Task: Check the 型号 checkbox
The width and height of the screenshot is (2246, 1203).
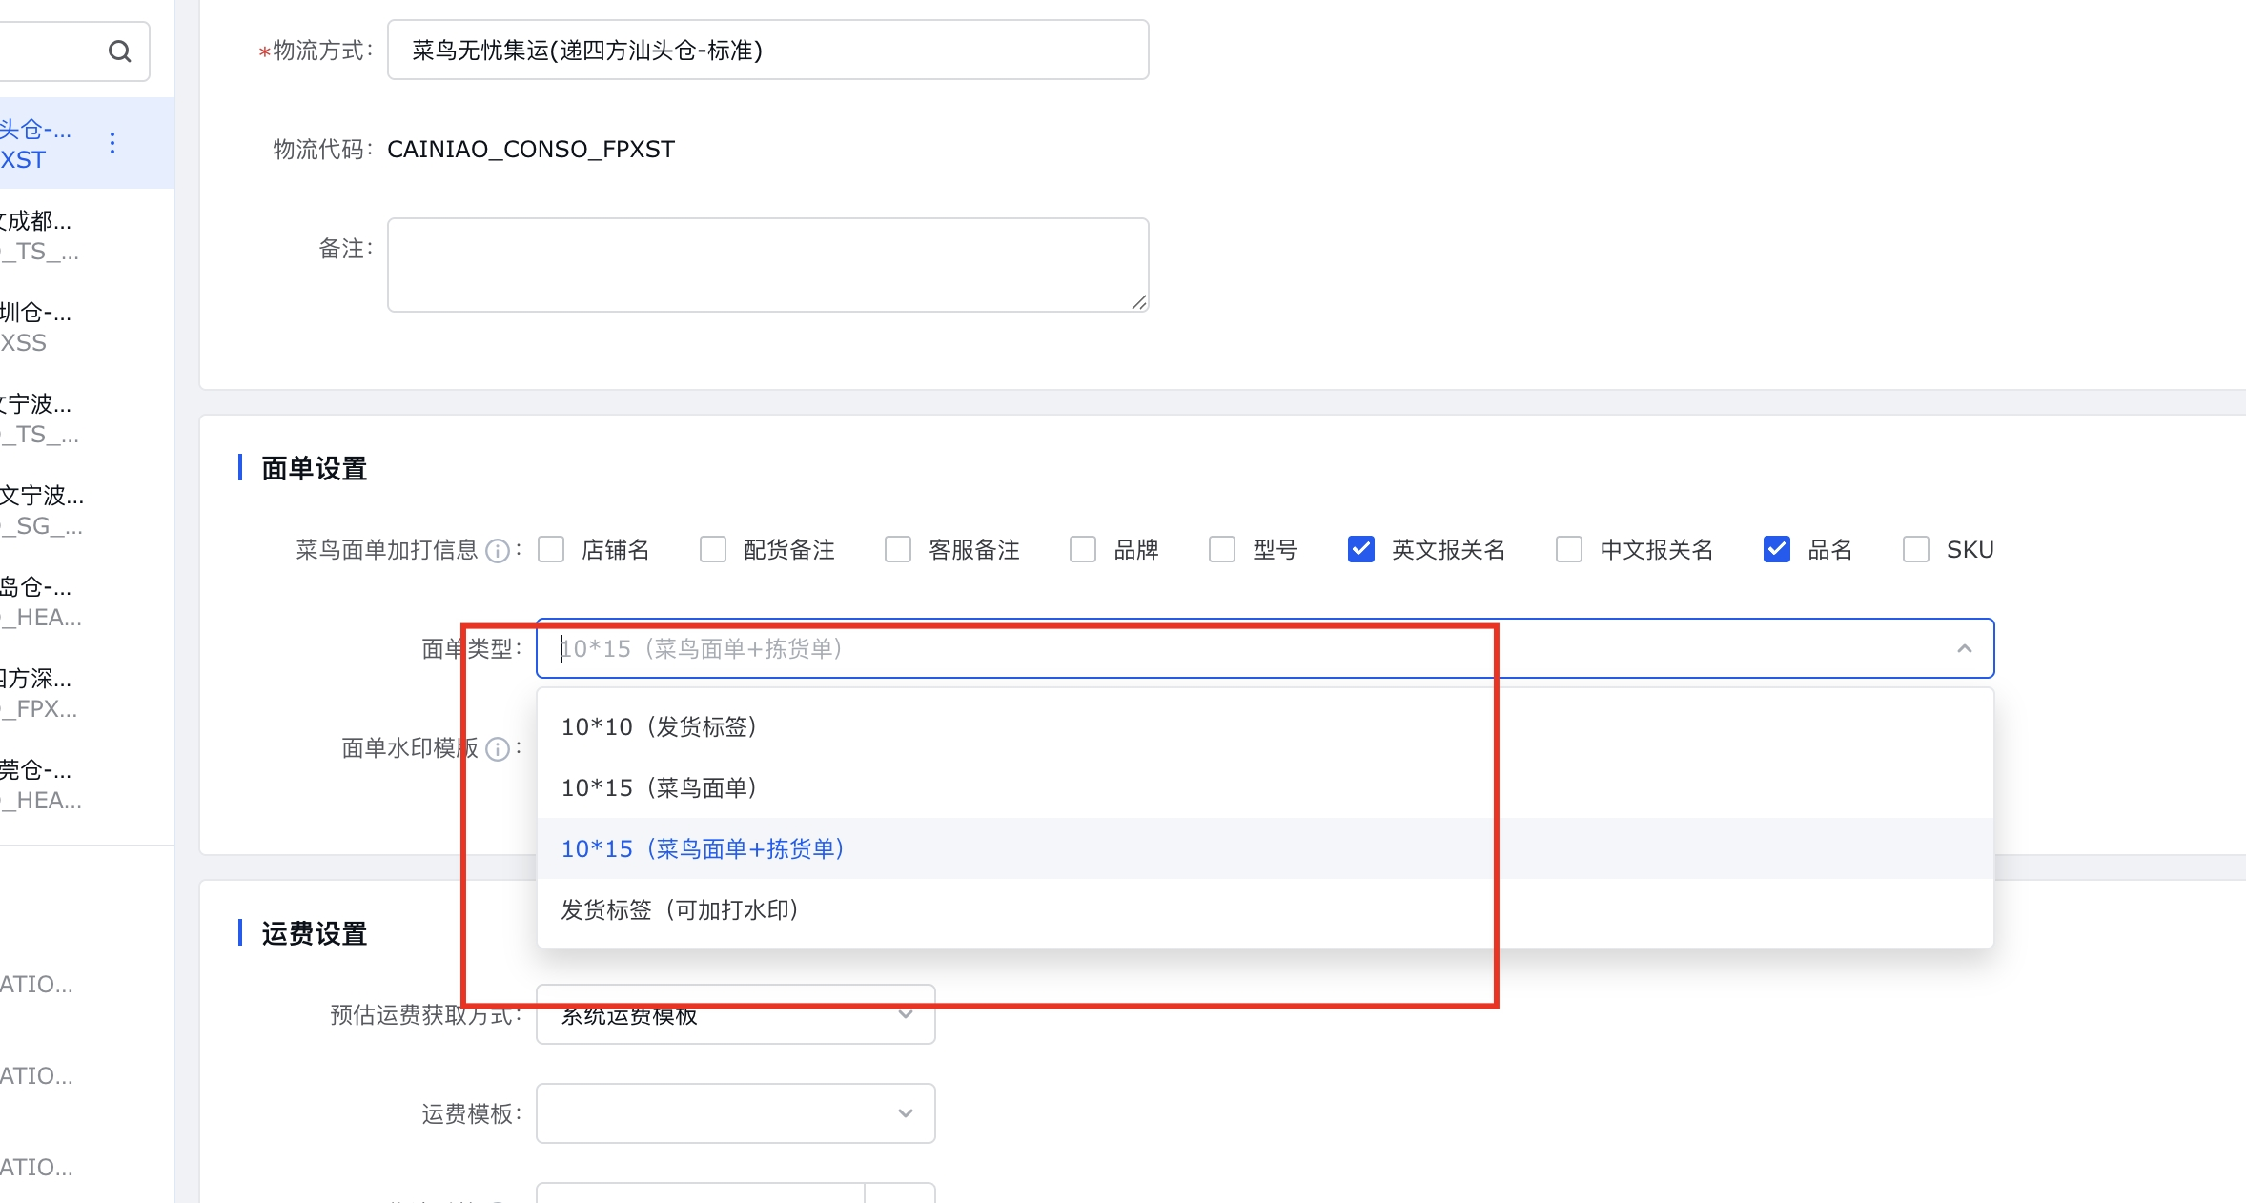Action: pos(1222,550)
